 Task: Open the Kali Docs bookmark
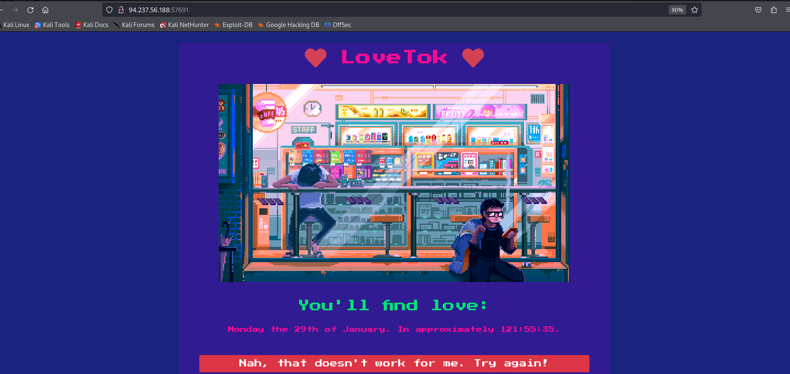coord(92,25)
